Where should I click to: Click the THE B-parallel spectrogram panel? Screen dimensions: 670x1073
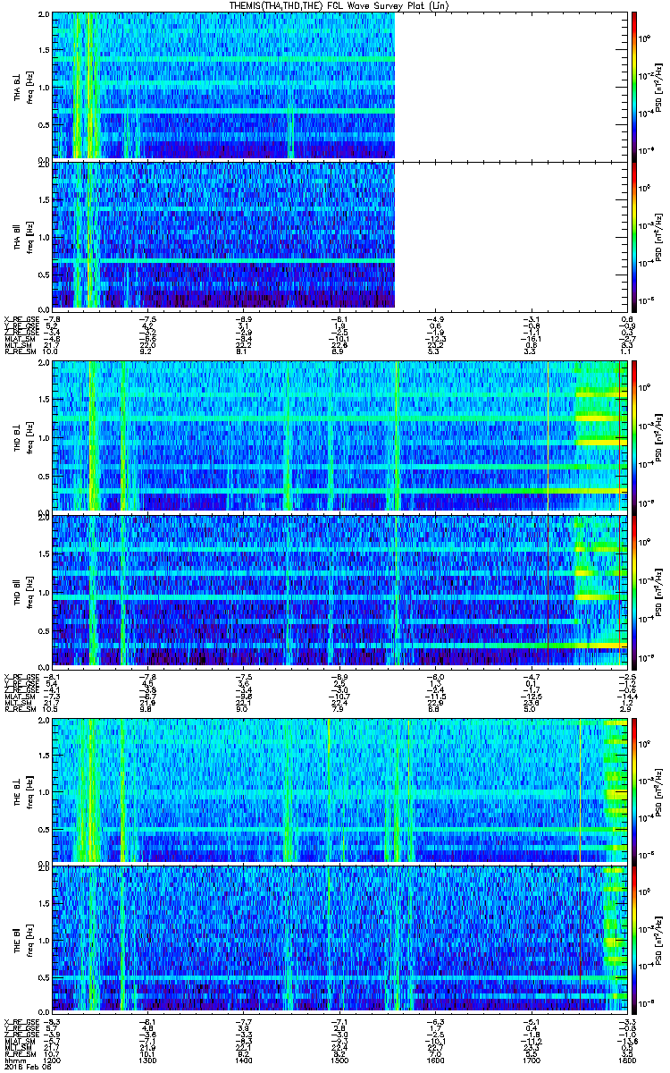coord(339,939)
